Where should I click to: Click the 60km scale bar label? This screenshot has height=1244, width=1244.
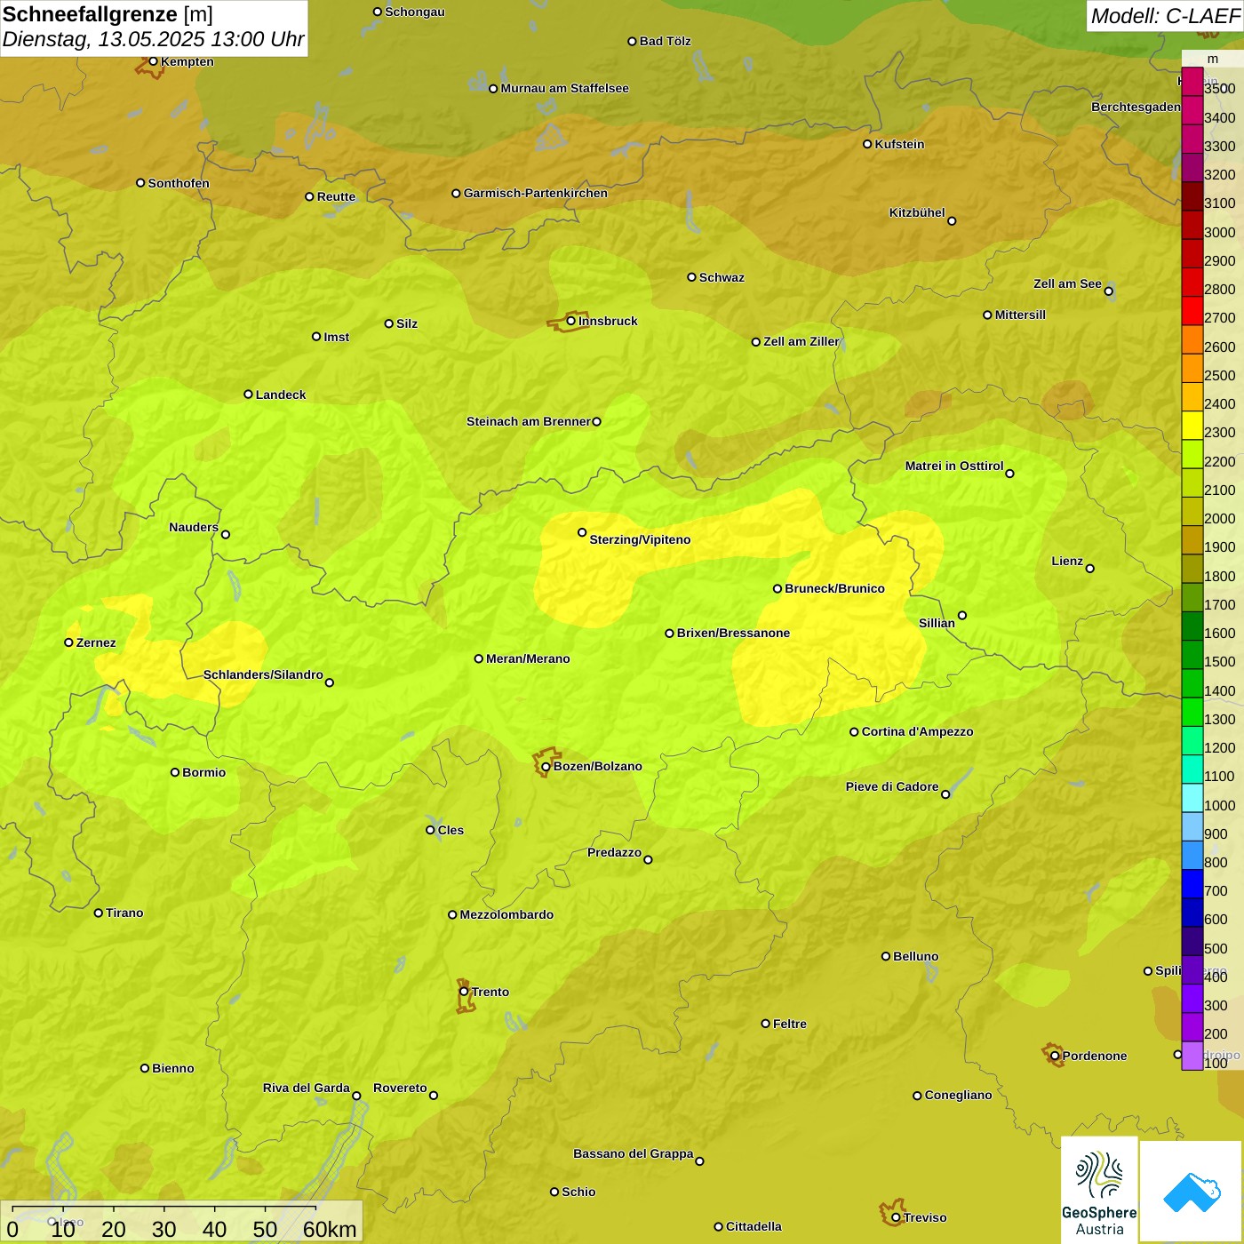(x=329, y=1229)
